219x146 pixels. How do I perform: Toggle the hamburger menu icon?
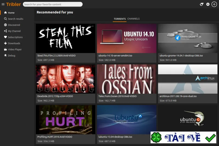pyautogui.click(x=3, y=4)
